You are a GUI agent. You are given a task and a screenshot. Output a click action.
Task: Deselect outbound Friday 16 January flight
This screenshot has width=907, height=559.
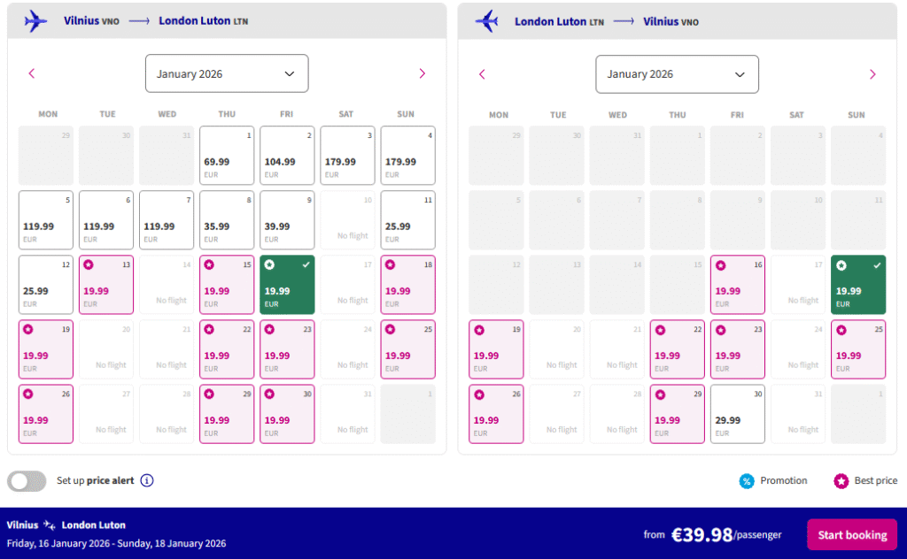[x=286, y=285]
